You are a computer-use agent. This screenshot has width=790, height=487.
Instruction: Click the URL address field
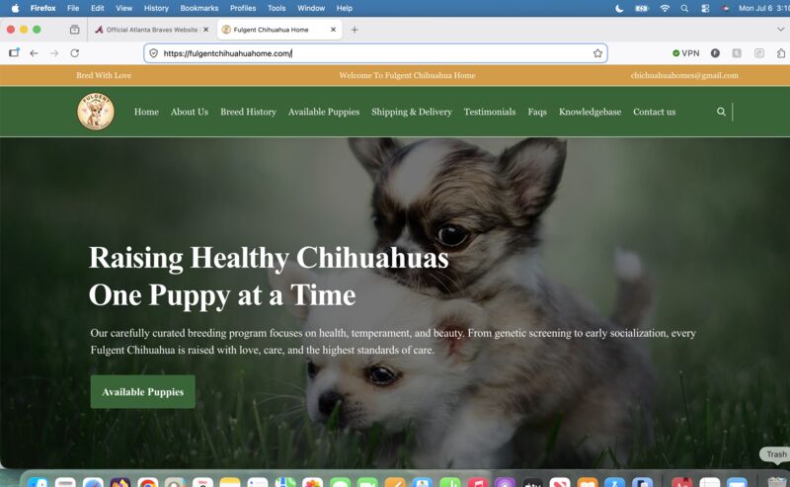click(375, 53)
